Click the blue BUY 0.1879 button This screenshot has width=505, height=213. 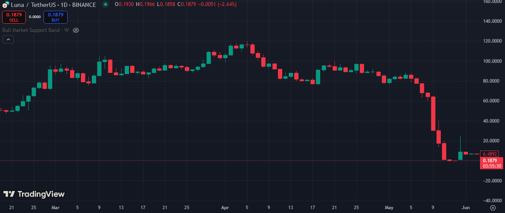pos(56,17)
